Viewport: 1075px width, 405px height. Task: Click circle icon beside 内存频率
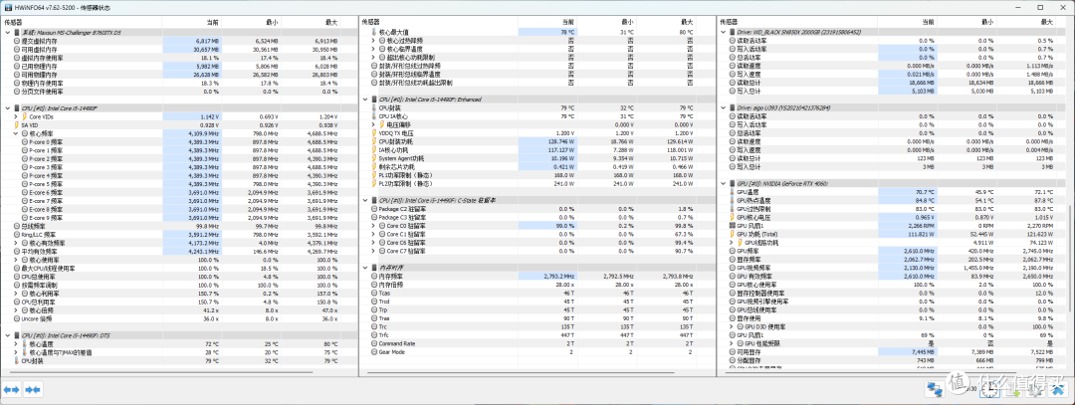[x=373, y=276]
